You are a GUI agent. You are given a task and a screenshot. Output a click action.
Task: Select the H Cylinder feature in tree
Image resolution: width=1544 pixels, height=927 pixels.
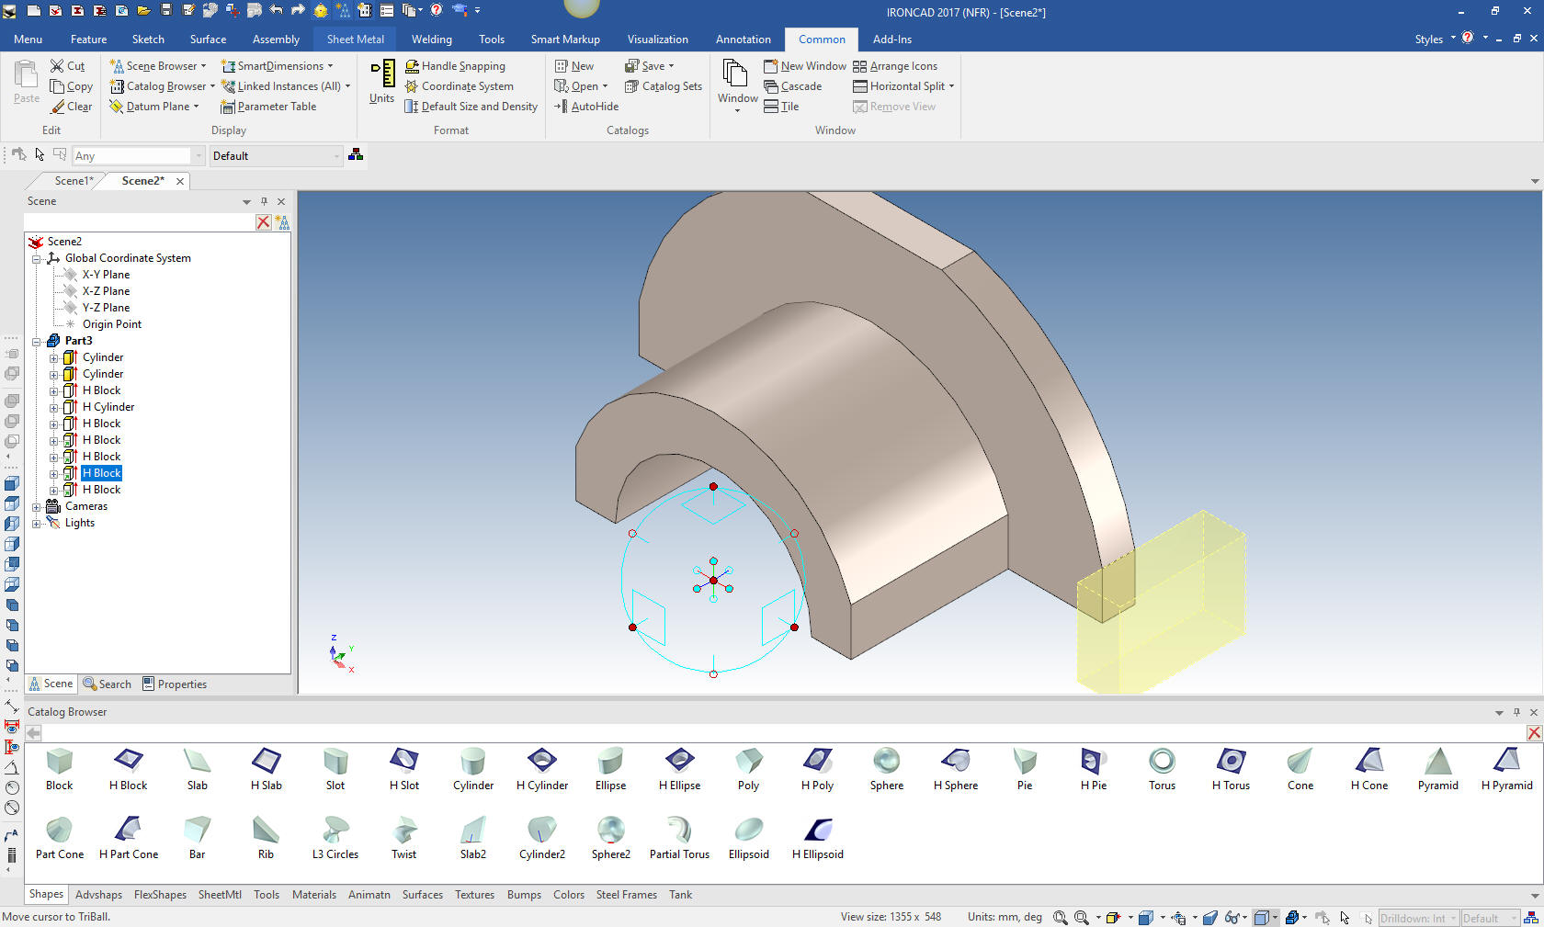coord(108,407)
